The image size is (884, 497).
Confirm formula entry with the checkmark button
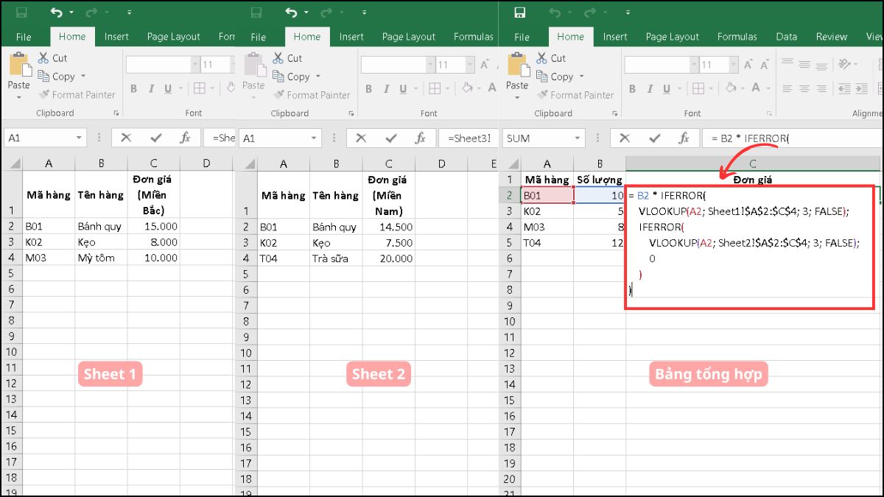654,138
